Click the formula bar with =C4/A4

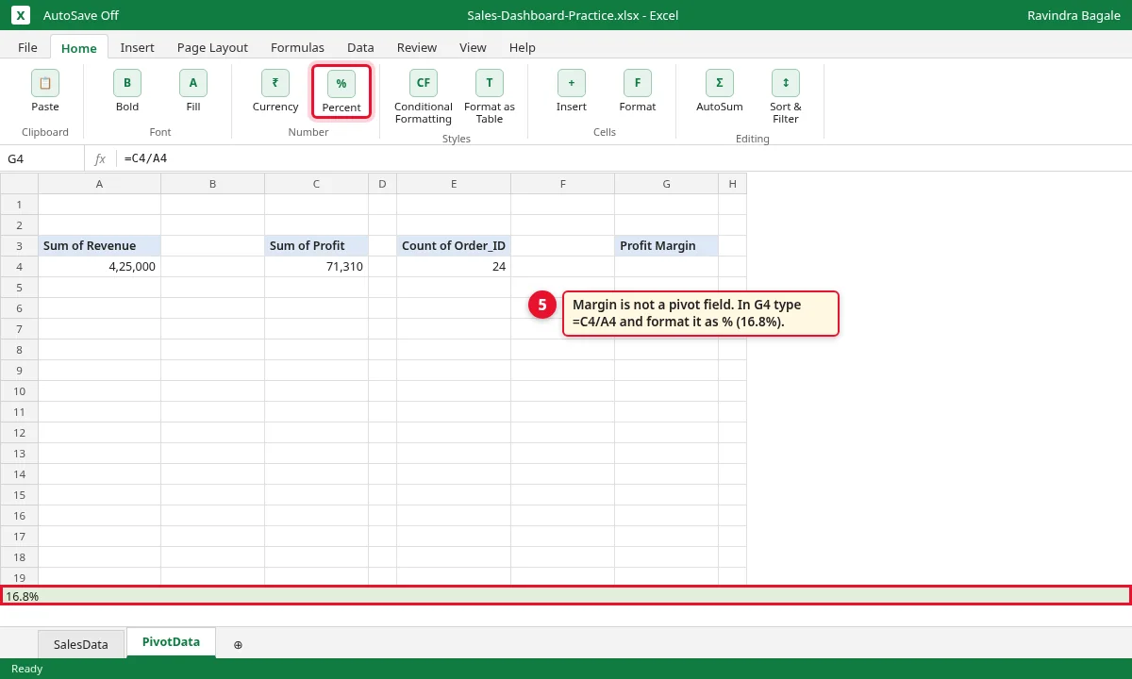pos(623,158)
